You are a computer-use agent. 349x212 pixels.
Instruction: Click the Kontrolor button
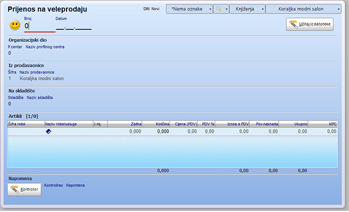coord(24,190)
